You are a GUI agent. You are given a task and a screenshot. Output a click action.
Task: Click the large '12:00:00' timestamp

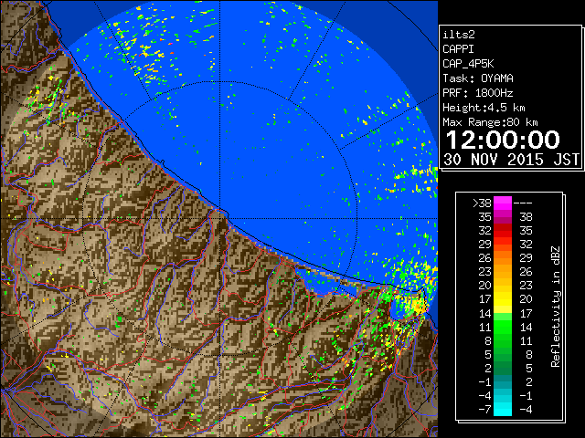[503, 140]
